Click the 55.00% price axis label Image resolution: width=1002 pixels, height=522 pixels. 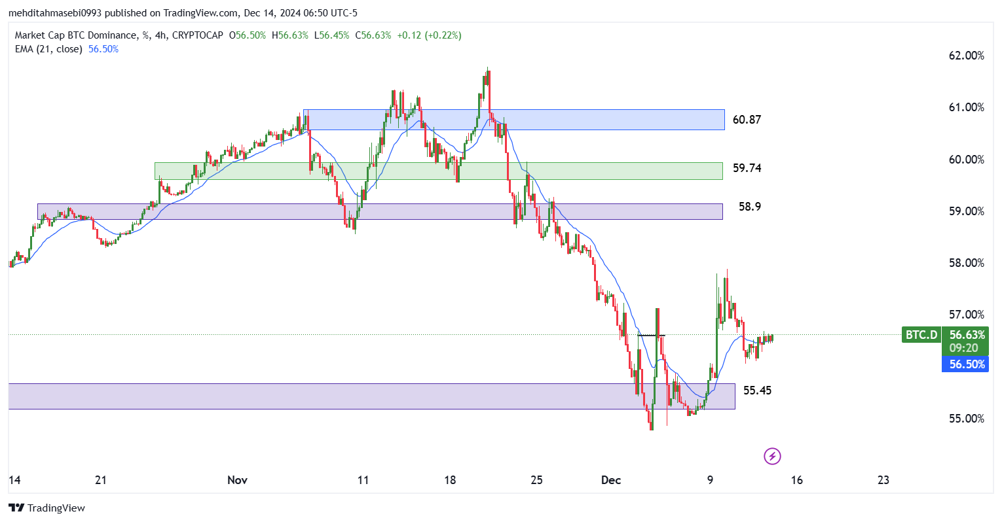pyautogui.click(x=966, y=419)
